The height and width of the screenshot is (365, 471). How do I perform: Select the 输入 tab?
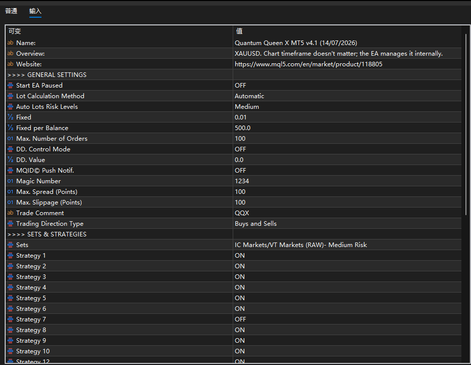point(35,11)
